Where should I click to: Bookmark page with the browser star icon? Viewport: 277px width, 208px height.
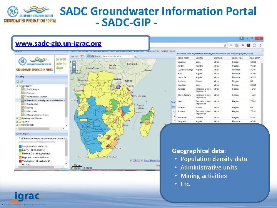225,45
